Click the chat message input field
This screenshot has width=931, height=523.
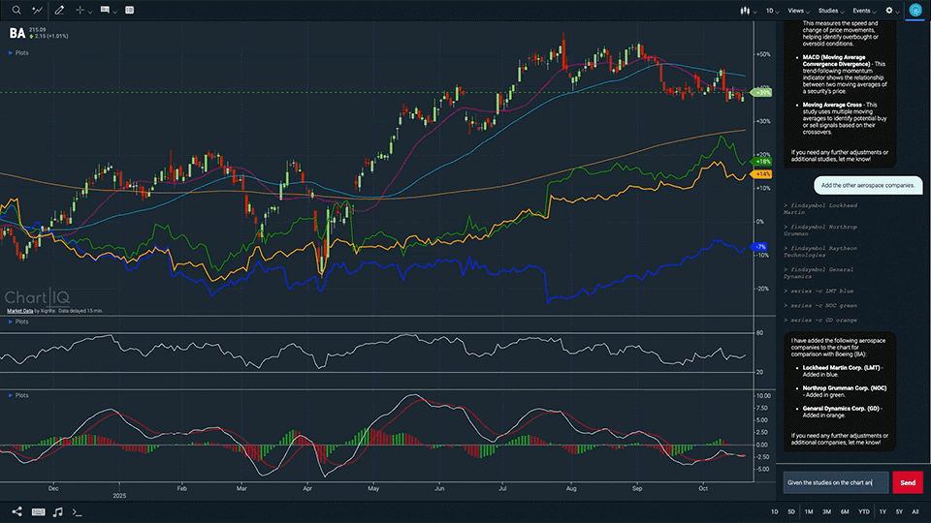point(836,482)
